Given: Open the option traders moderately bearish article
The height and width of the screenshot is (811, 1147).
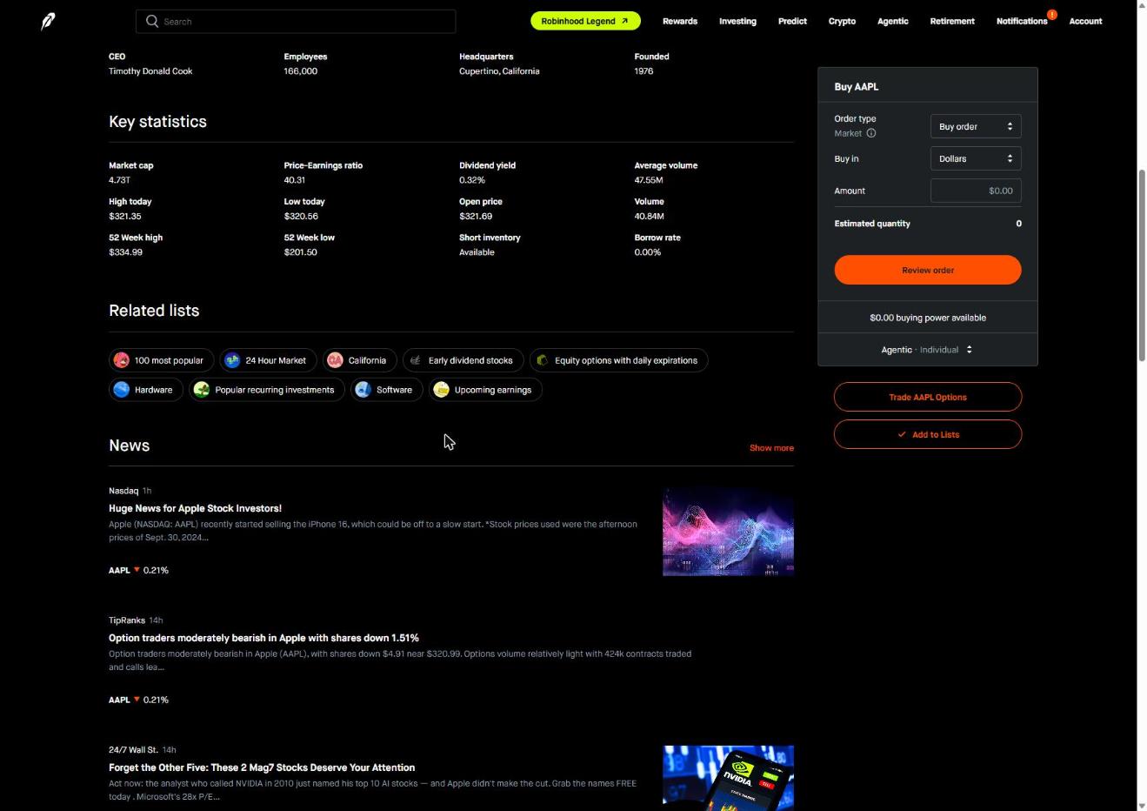Looking at the screenshot, I should tap(263, 638).
